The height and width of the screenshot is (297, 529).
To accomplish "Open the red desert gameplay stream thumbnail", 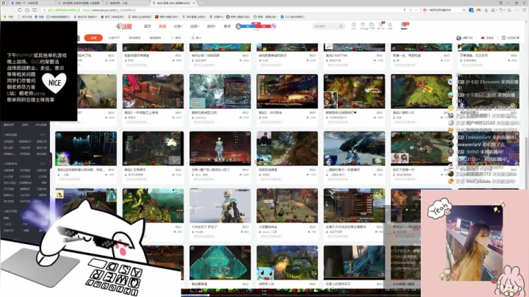I will point(153,91).
